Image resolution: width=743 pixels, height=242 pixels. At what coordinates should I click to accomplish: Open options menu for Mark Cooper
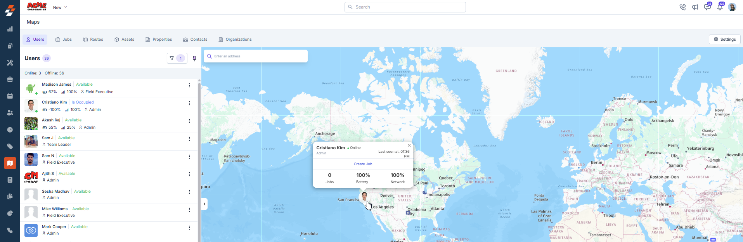[189, 228]
